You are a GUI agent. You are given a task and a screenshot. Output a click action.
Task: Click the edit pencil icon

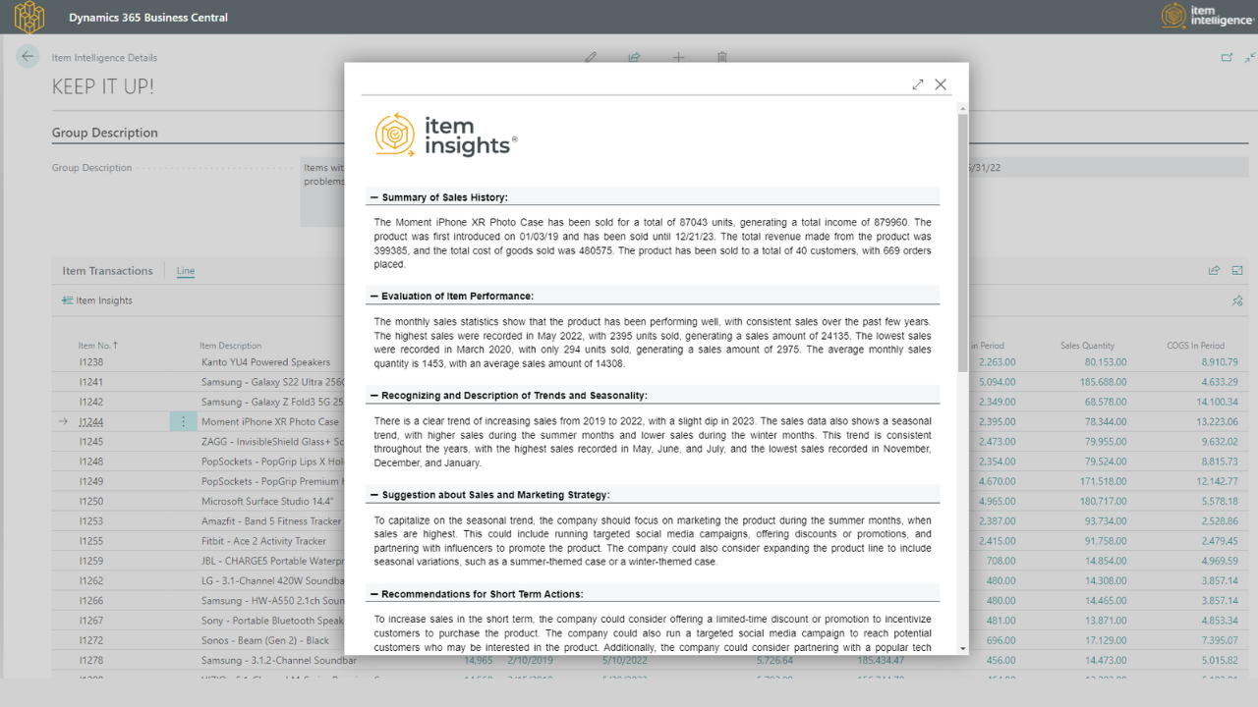pyautogui.click(x=591, y=58)
